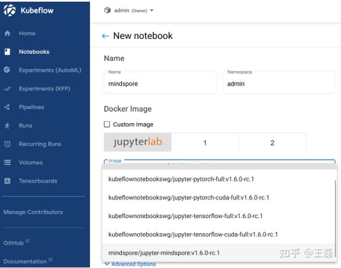
Task: Open Recurring Runs page
Action: [40, 144]
